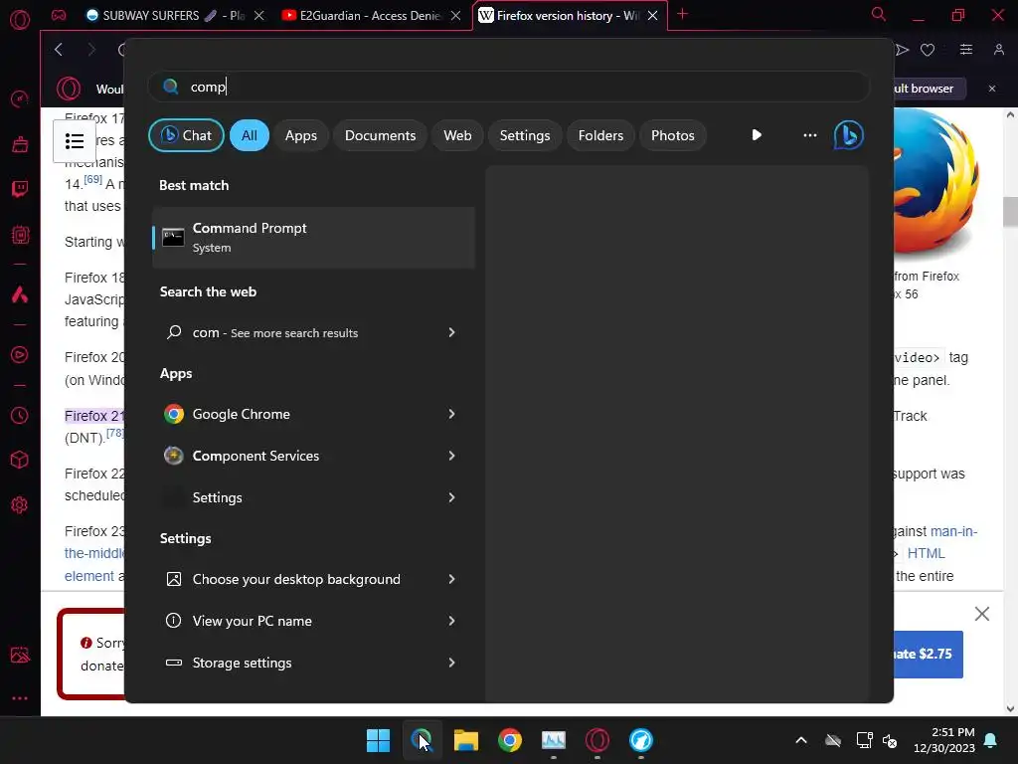Open a new Opera tab
This screenshot has width=1018, height=764.
point(682,14)
